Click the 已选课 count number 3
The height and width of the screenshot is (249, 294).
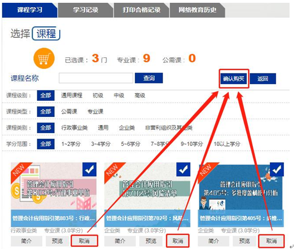click(95, 58)
